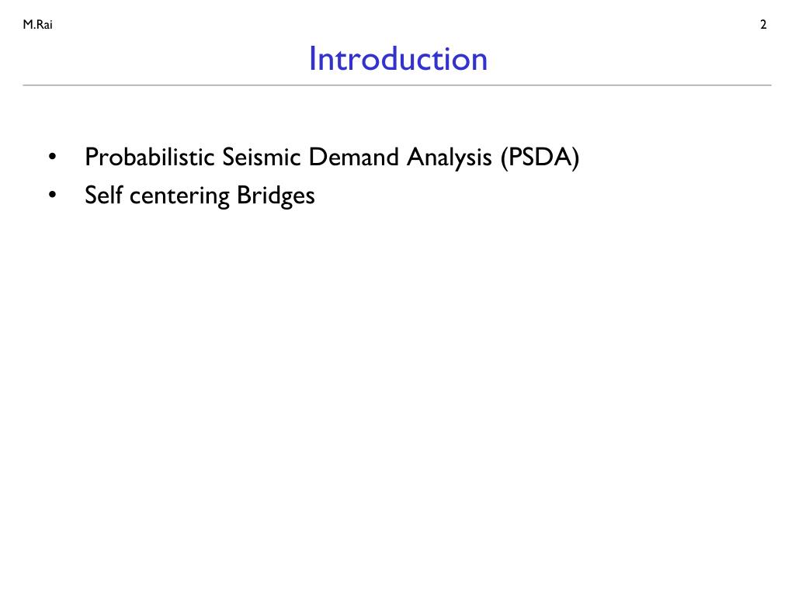Click the capital I of Introduction
This screenshot has height=596, width=795.
312,59
